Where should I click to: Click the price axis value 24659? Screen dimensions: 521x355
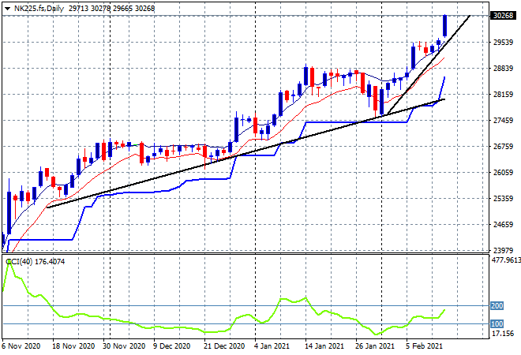(x=503, y=225)
